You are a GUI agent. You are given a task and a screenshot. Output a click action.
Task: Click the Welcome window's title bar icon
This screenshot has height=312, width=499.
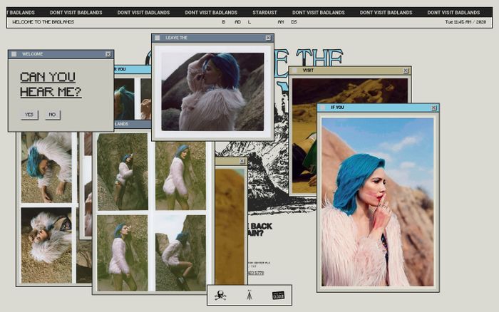(14, 54)
